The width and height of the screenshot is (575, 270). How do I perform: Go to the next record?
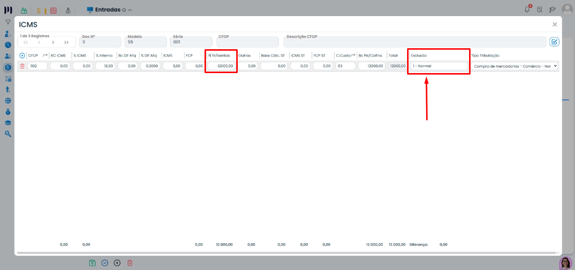pyautogui.click(x=53, y=42)
